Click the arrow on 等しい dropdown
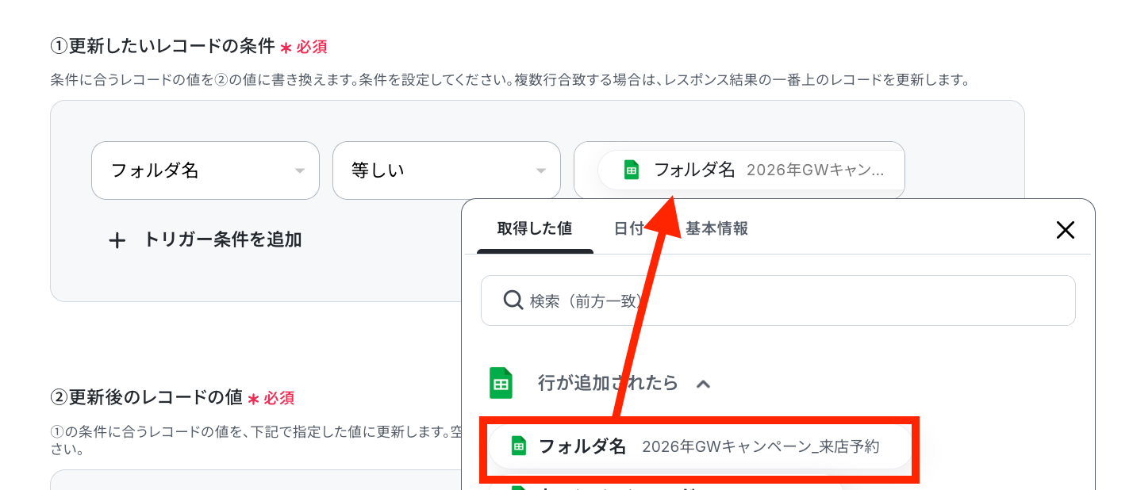 540,170
